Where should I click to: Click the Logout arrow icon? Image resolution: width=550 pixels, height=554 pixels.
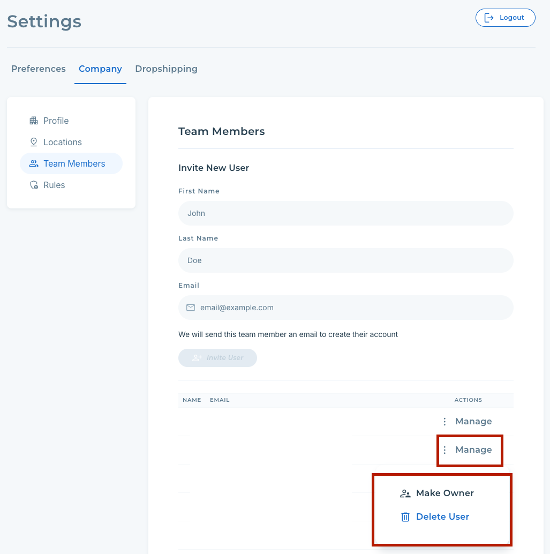488,18
